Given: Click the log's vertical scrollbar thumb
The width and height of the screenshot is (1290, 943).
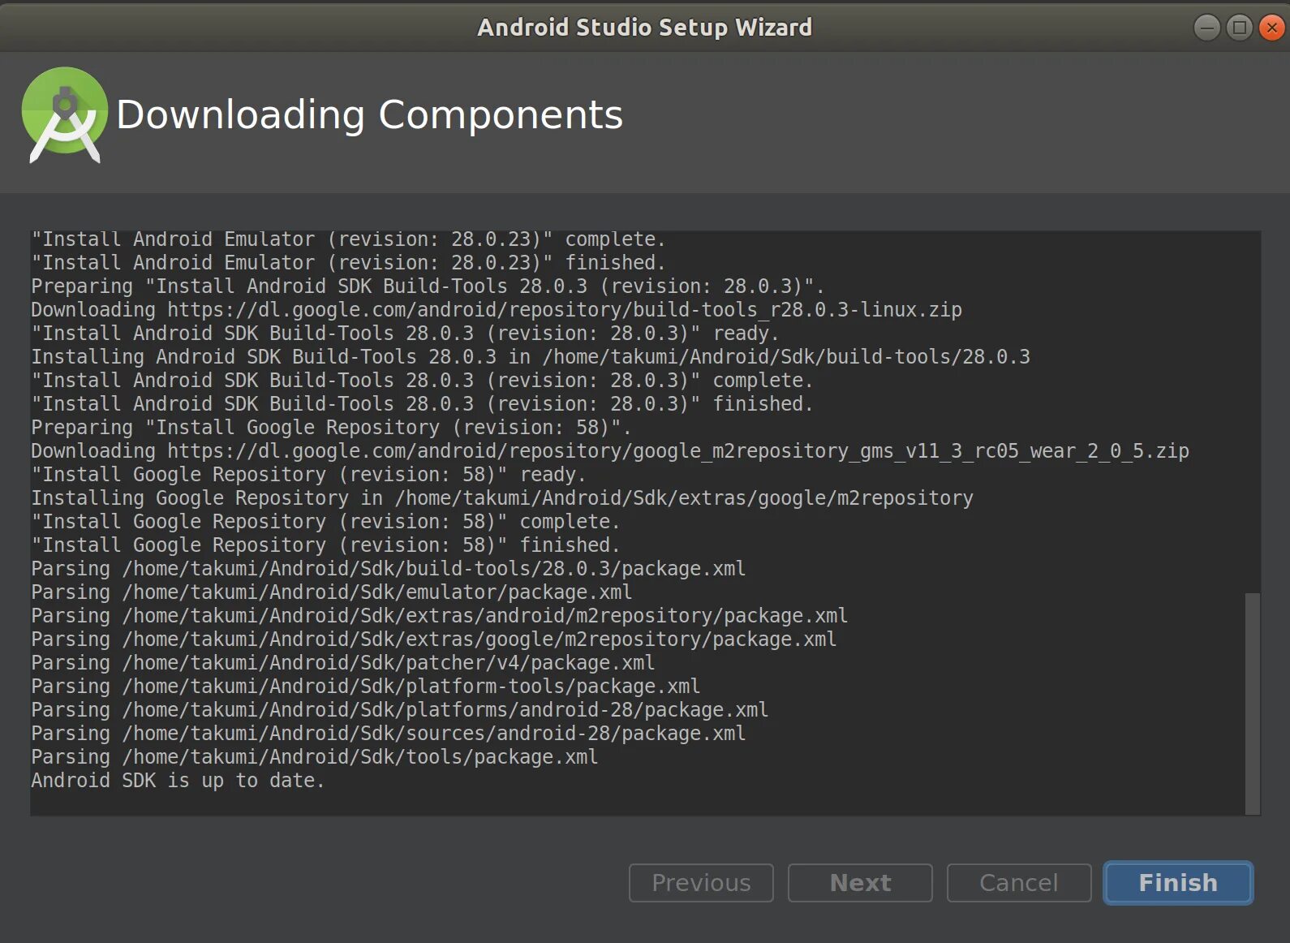Looking at the screenshot, I should (x=1253, y=703).
